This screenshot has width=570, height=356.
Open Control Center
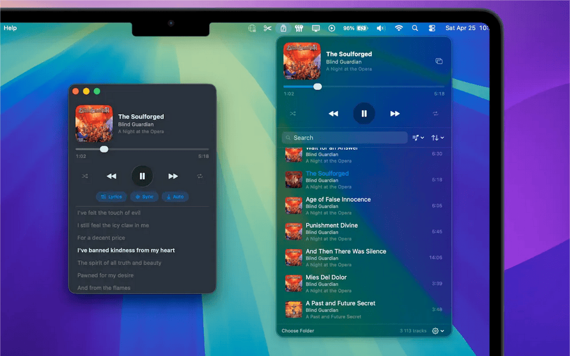tap(432, 28)
